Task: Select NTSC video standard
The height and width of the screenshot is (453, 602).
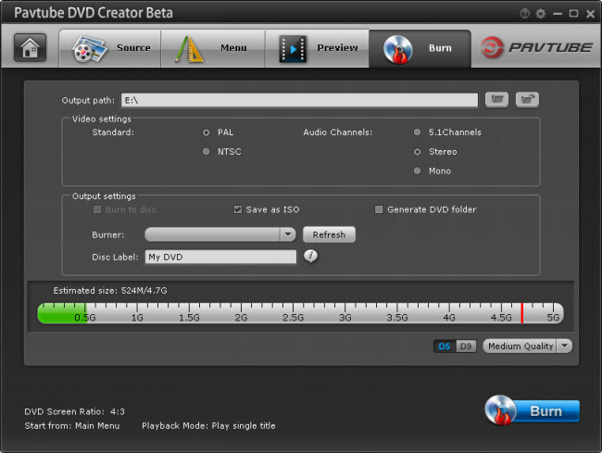Action: click(x=207, y=152)
